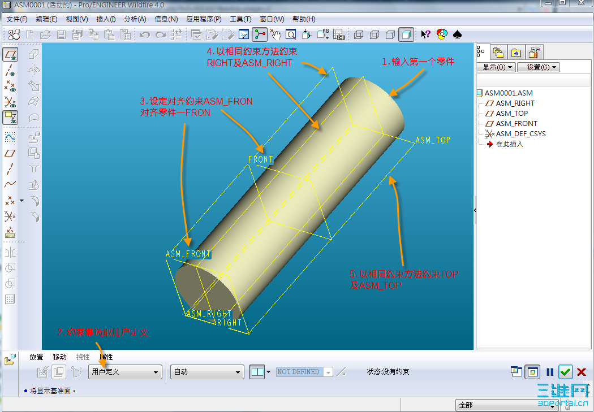Viewport: 594px width, 412px height.
Task: Select ASM_DEF_CSYS in model tree
Action: [x=520, y=134]
